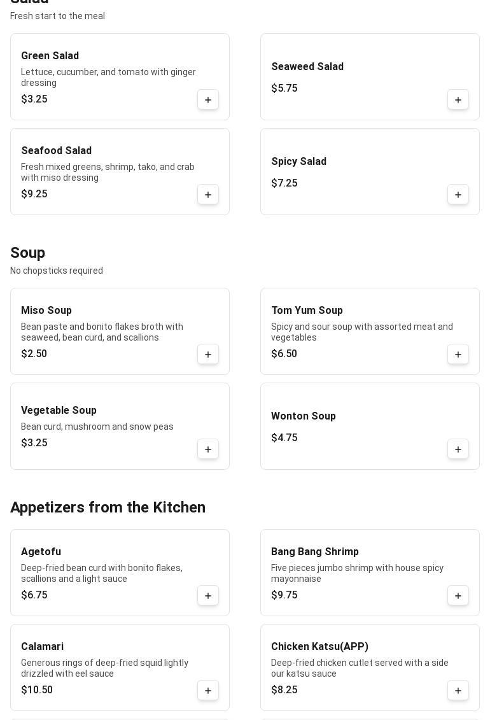The image size is (490, 720).
Task: Click the Soup section heading
Action: tap(27, 253)
